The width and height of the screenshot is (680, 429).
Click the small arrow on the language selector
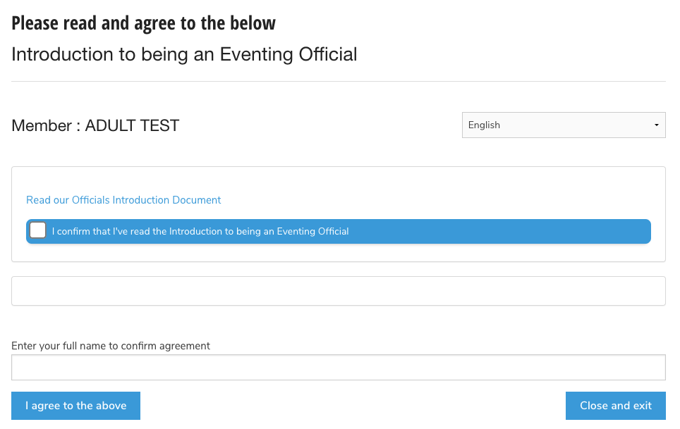coord(656,125)
